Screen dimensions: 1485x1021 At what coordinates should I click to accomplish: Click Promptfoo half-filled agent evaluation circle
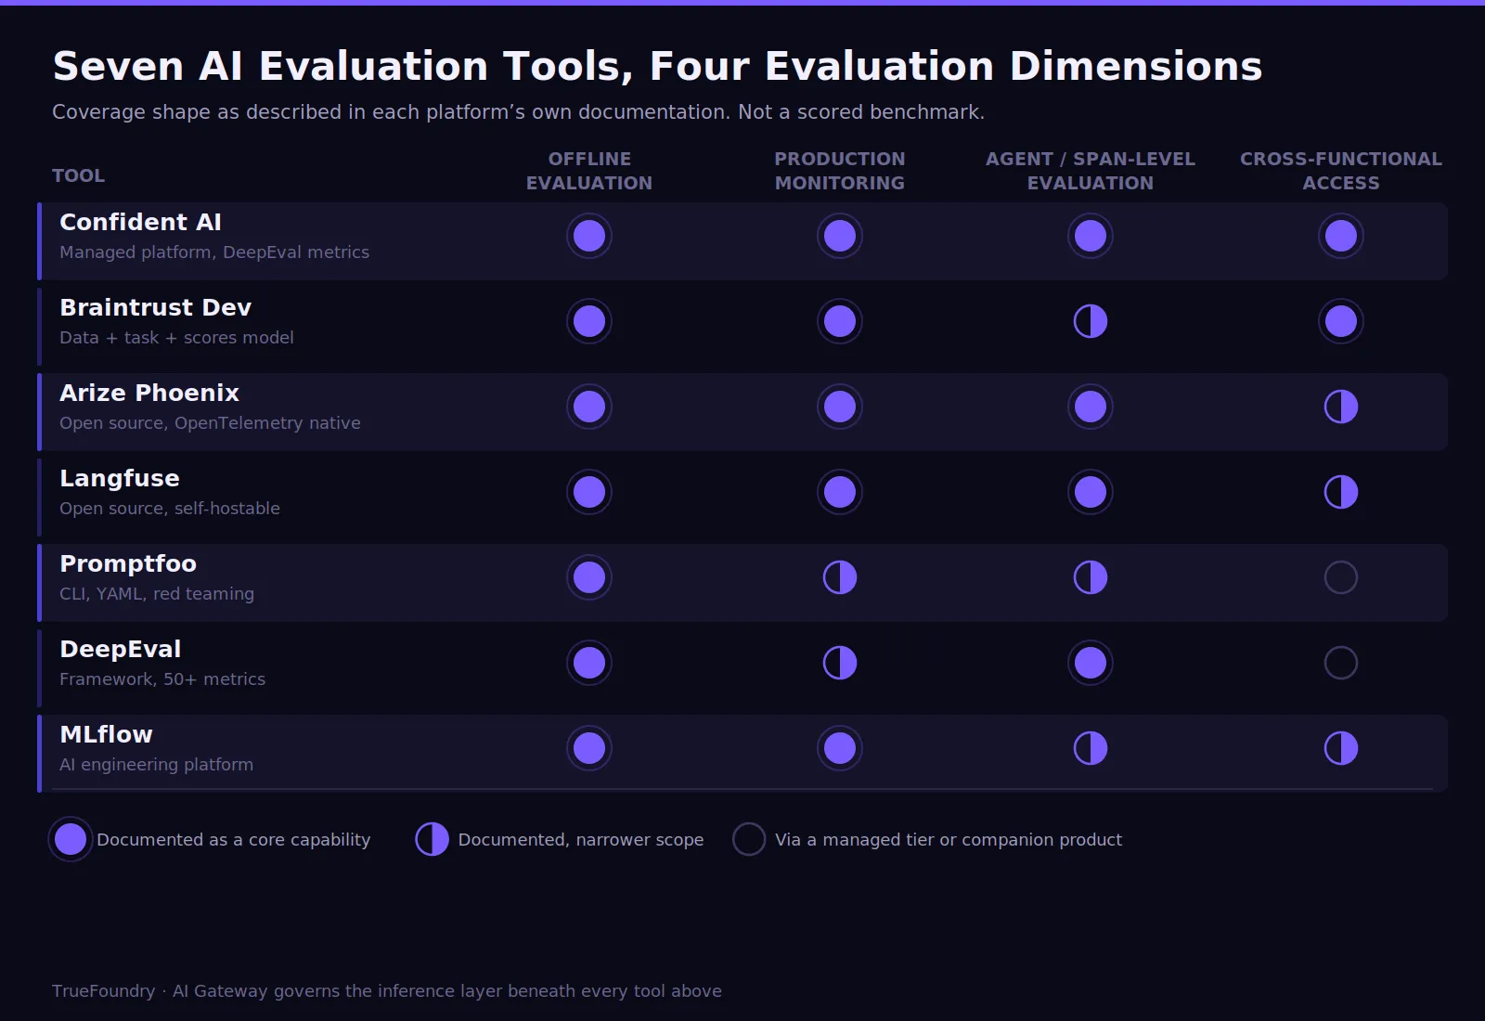pos(1091,577)
